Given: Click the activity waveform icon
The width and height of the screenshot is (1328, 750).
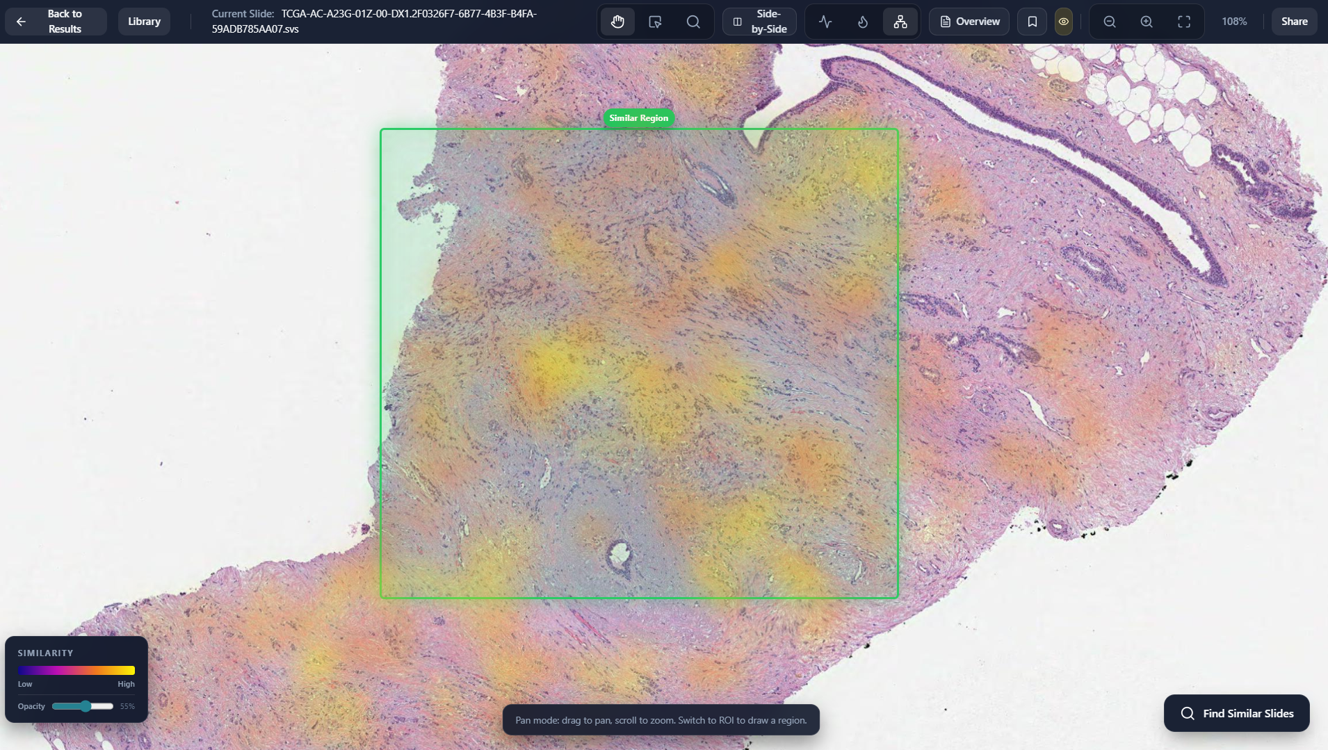Looking at the screenshot, I should (825, 22).
